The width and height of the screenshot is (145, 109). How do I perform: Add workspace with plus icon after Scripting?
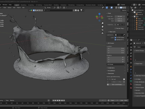click(x=105, y=5)
